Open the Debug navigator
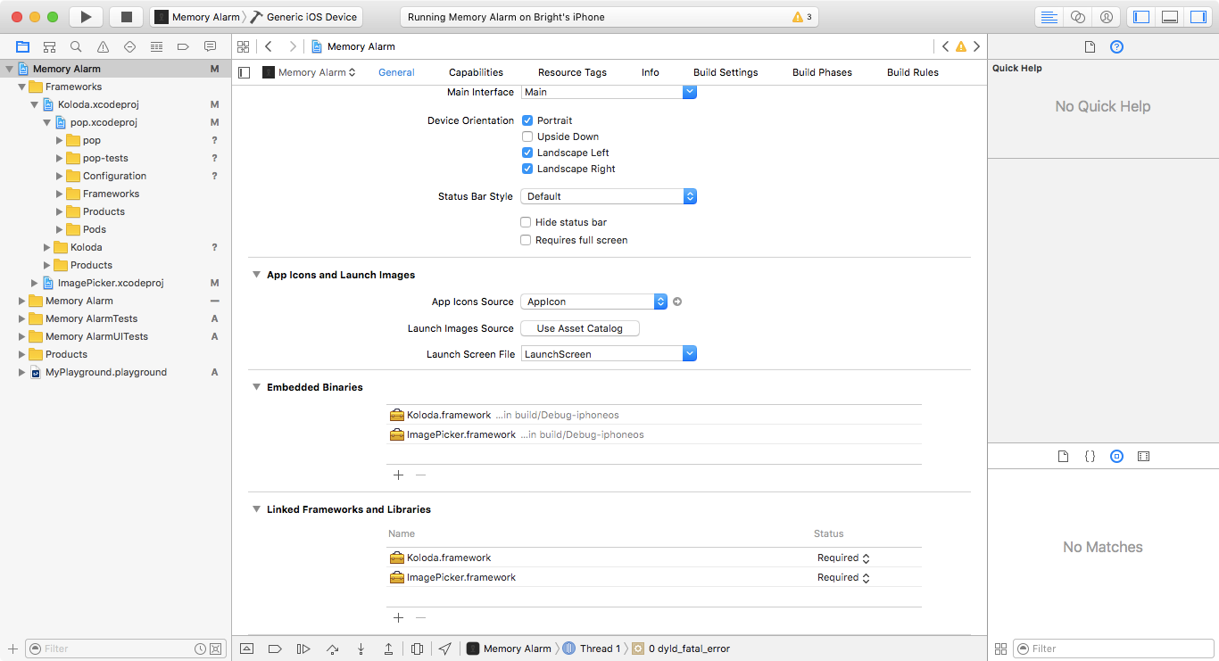 point(156,46)
